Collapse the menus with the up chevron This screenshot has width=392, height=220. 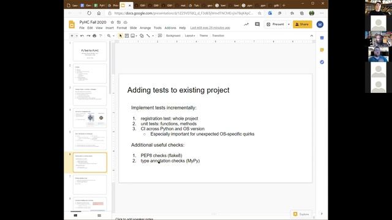[312, 35]
